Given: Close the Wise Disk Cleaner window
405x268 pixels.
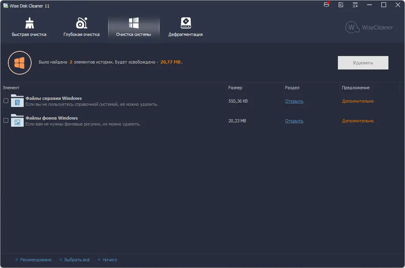Looking at the screenshot, I should [x=398, y=5].
